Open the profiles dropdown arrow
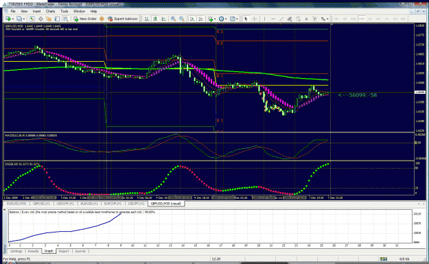429x264 pixels. [x=24, y=19]
